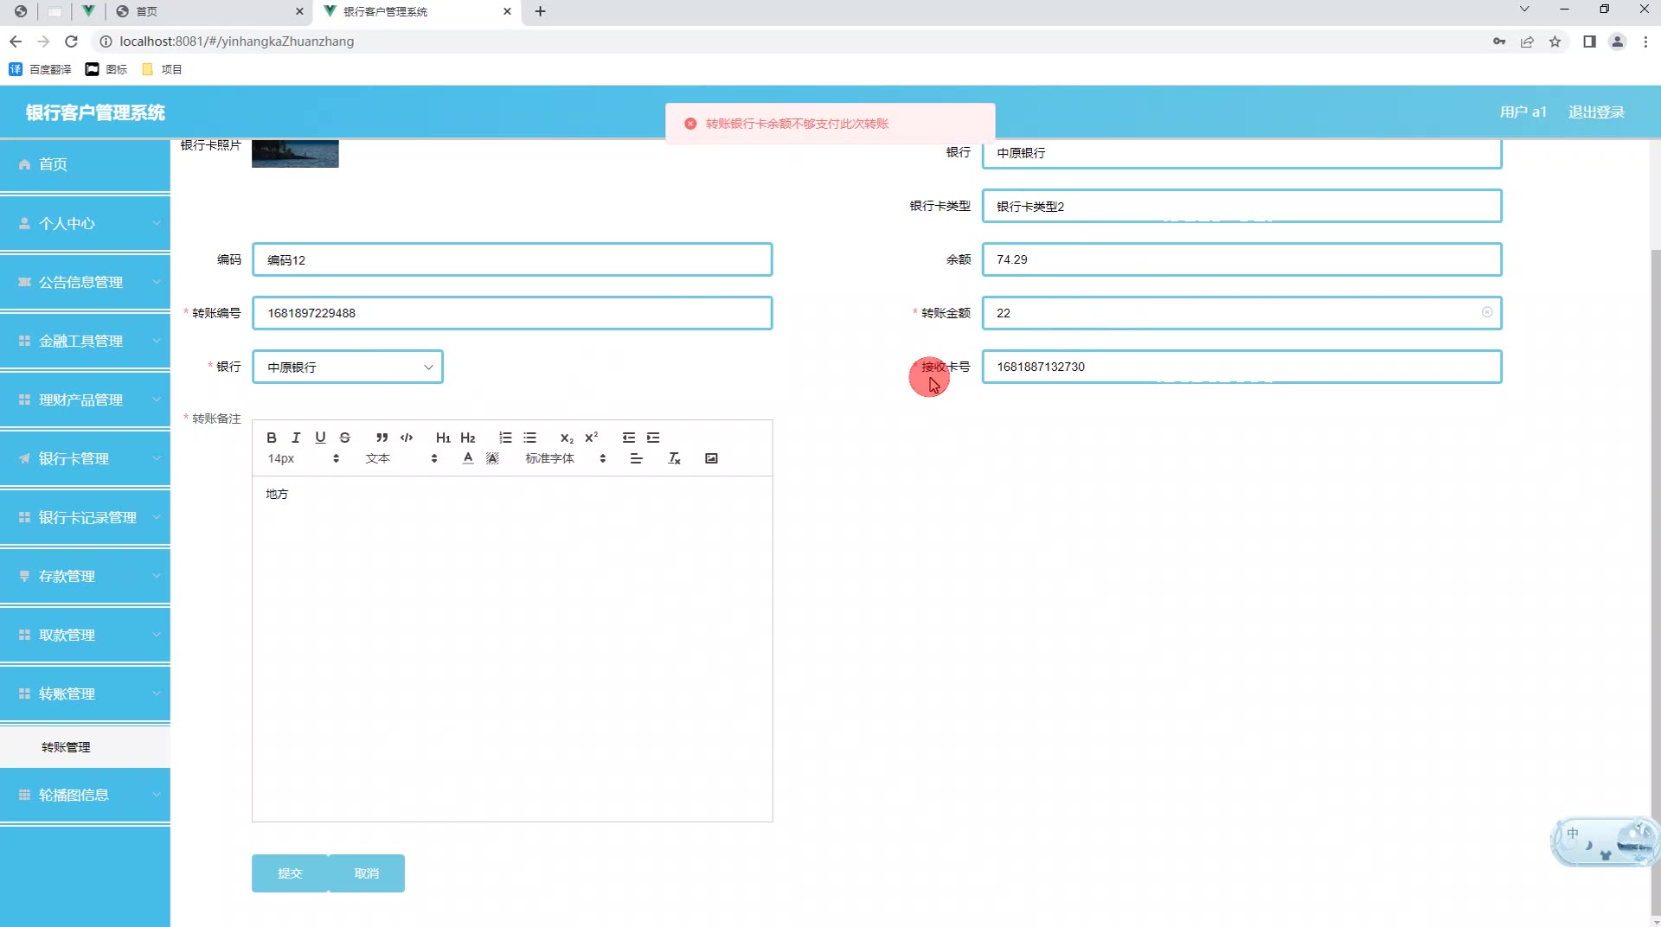Submit the transfer form with 提交

click(x=290, y=873)
